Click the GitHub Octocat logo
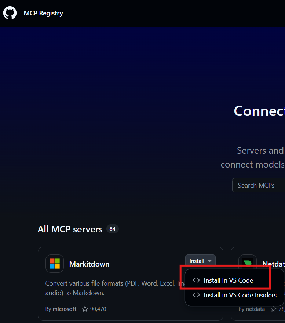The image size is (285, 323). click(x=10, y=13)
